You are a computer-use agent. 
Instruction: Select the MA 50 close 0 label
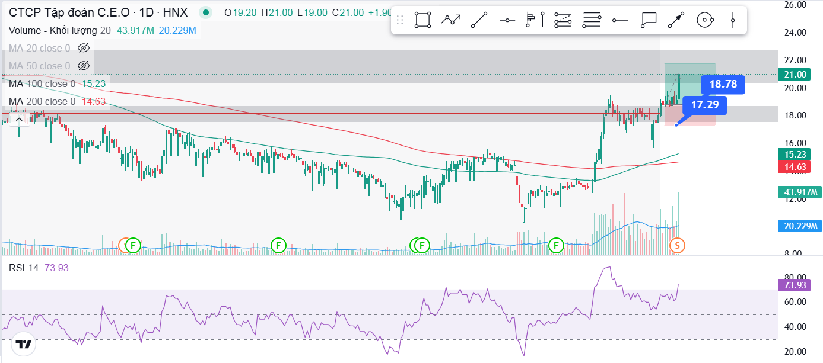point(39,66)
